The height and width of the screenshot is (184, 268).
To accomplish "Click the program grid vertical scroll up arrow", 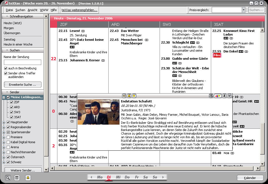I will (x=262, y=30).
